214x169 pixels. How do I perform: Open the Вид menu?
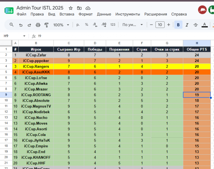click(x=52, y=14)
